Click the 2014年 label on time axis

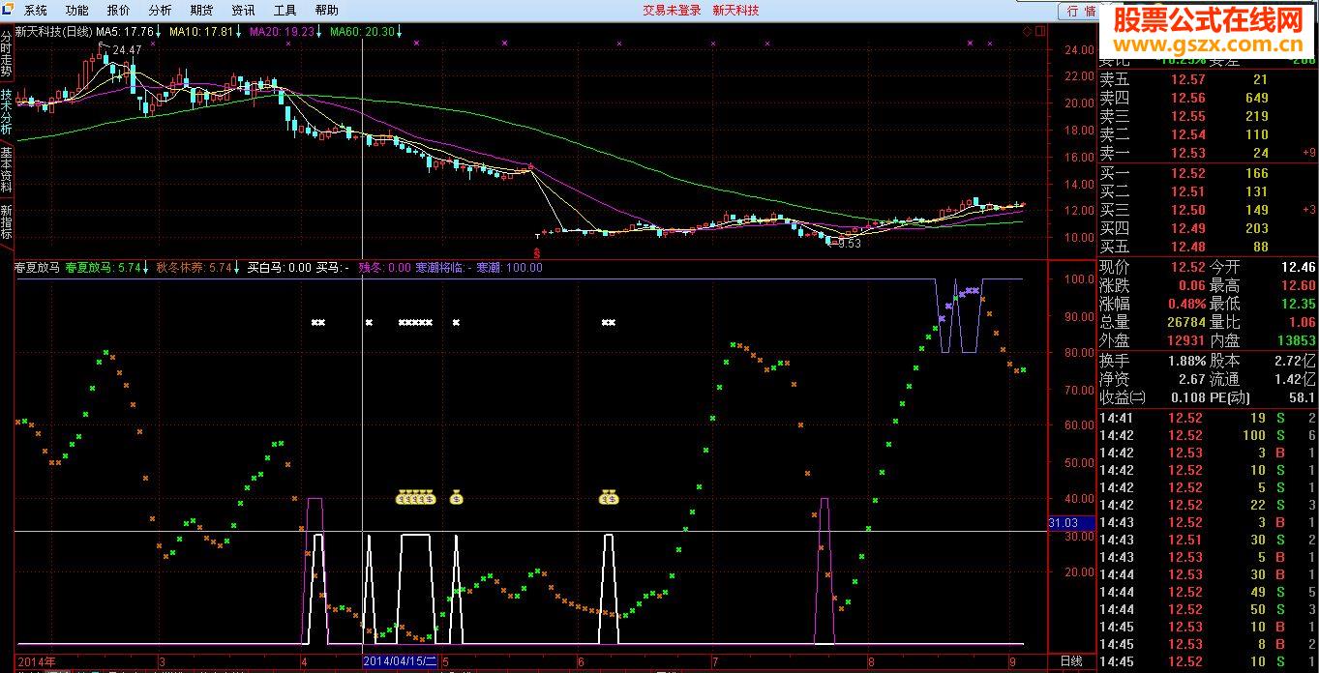(x=37, y=661)
